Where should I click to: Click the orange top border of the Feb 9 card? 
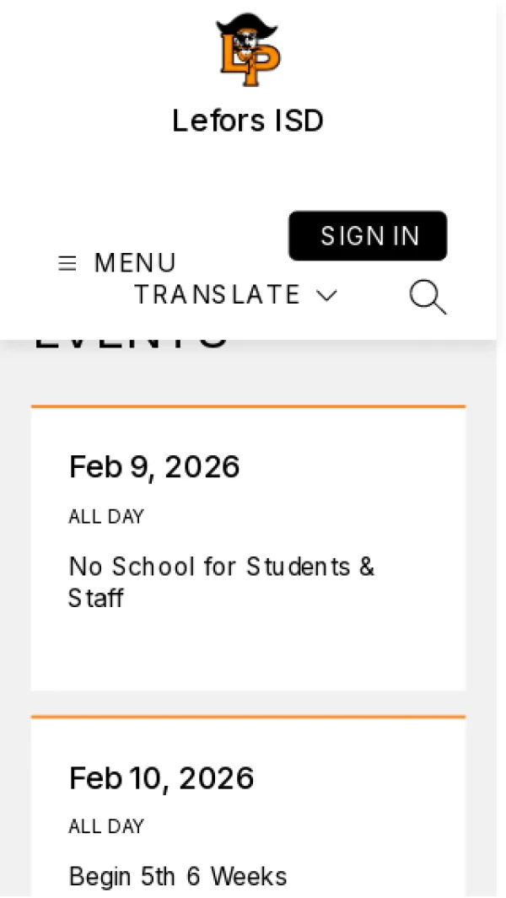pyautogui.click(x=248, y=406)
